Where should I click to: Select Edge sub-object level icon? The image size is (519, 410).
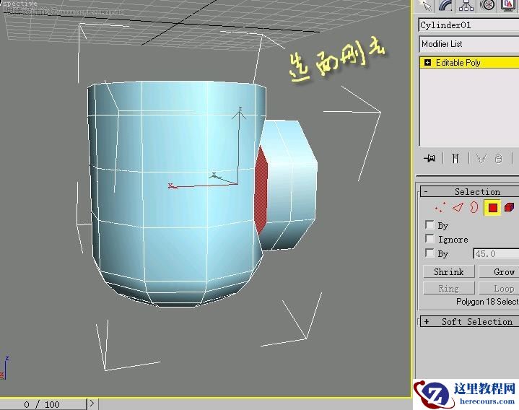coord(458,208)
